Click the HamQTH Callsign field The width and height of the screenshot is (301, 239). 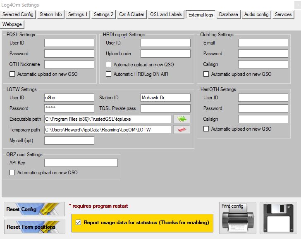pos(263,119)
